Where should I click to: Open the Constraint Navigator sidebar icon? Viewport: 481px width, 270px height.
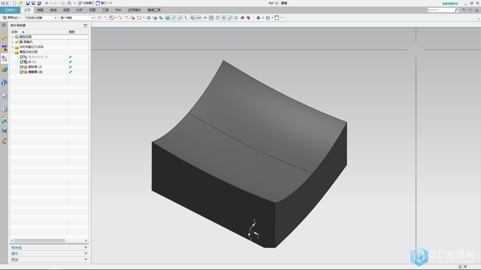[5, 48]
